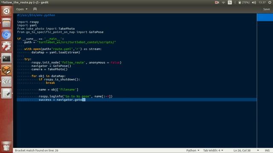The image size is (273, 153).
Task: Expand the recent files arrow beside Open
Action: click(x=26, y=9)
